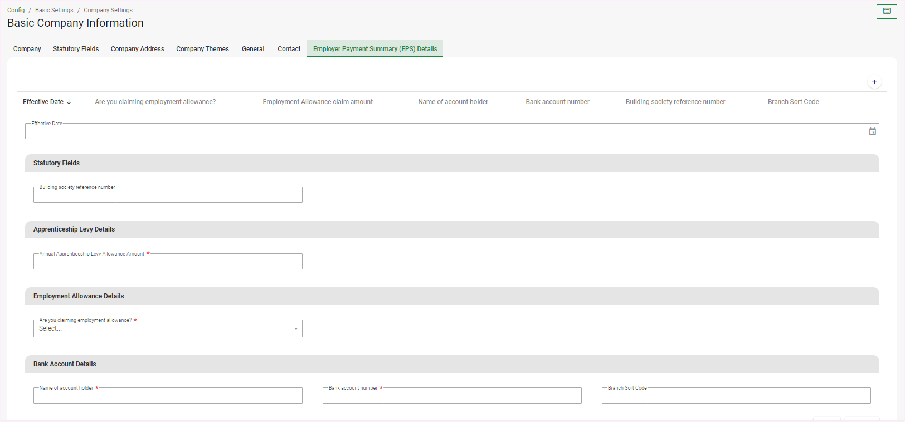
Task: Click the Annual Apprenticeship Levy Allowance Amount field
Action: (x=168, y=262)
